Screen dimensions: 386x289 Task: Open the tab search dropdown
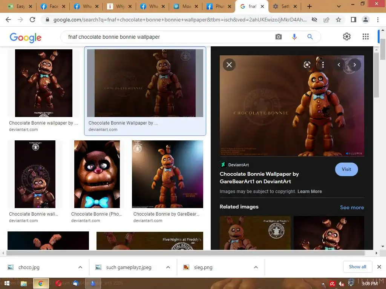click(339, 6)
